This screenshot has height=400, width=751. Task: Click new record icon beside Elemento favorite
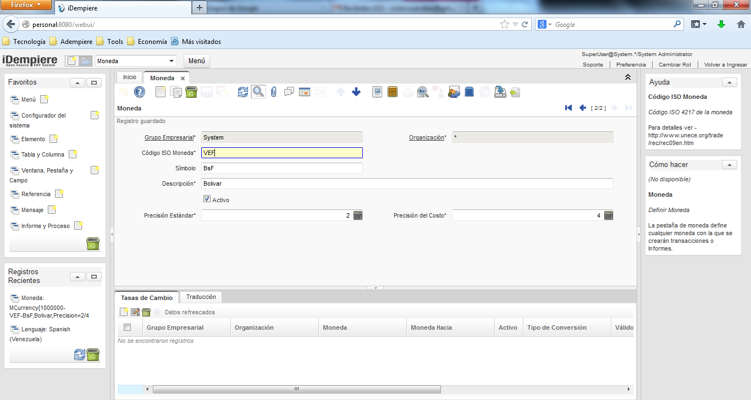coord(53,139)
